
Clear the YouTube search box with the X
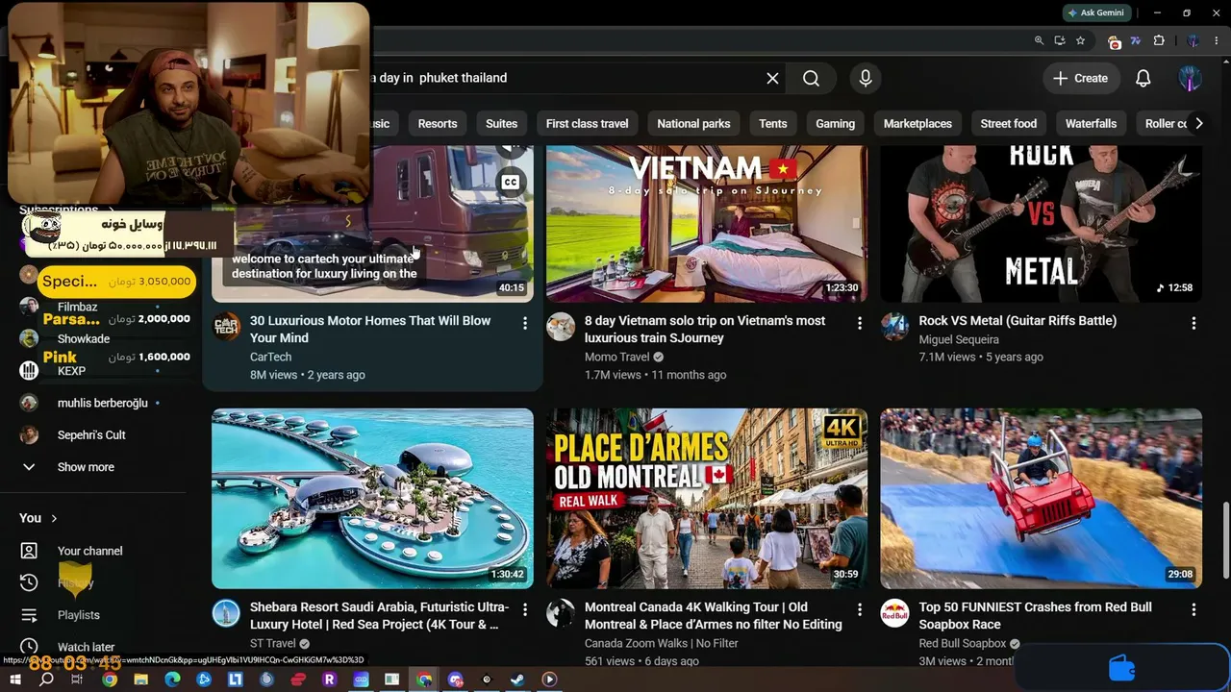pyautogui.click(x=772, y=78)
